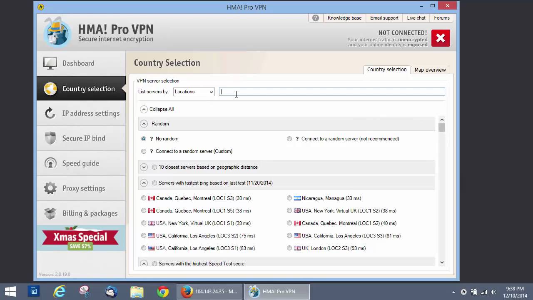Image resolution: width=533 pixels, height=300 pixels.
Task: Open the Knowledge base link
Action: (x=344, y=18)
